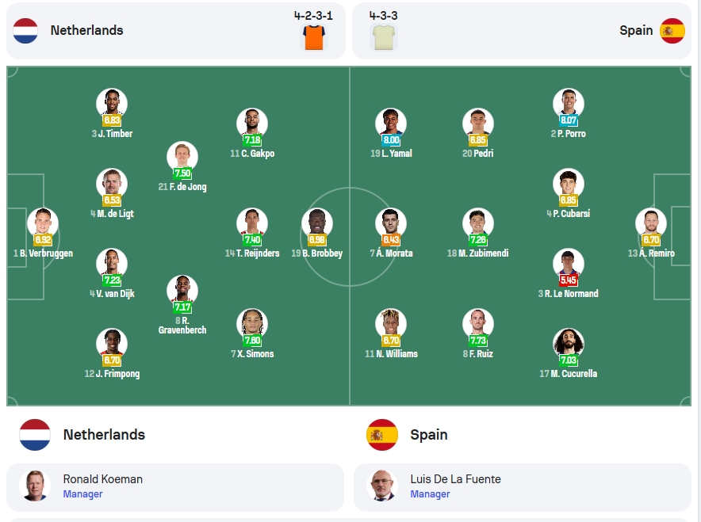
Task: Click the Spain cream kit jersey icon
Action: [384, 37]
